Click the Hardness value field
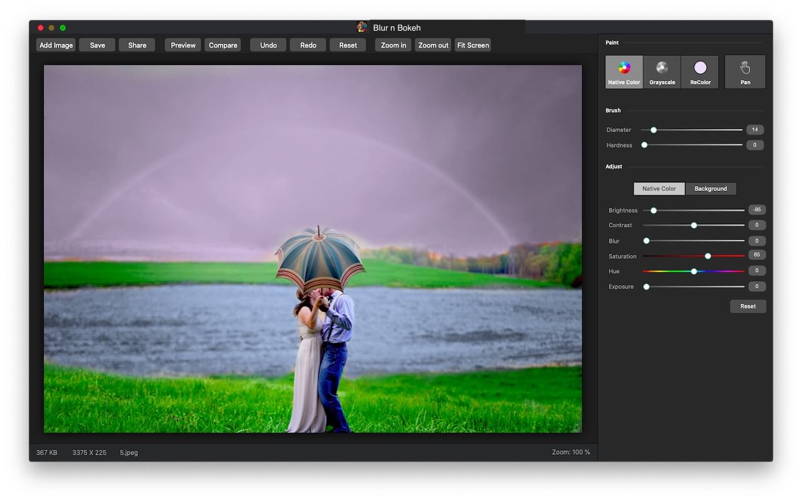The image size is (802, 501). (x=755, y=145)
